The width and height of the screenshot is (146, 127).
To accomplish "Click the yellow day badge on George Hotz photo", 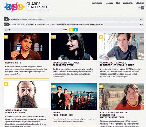I will (6, 37).
